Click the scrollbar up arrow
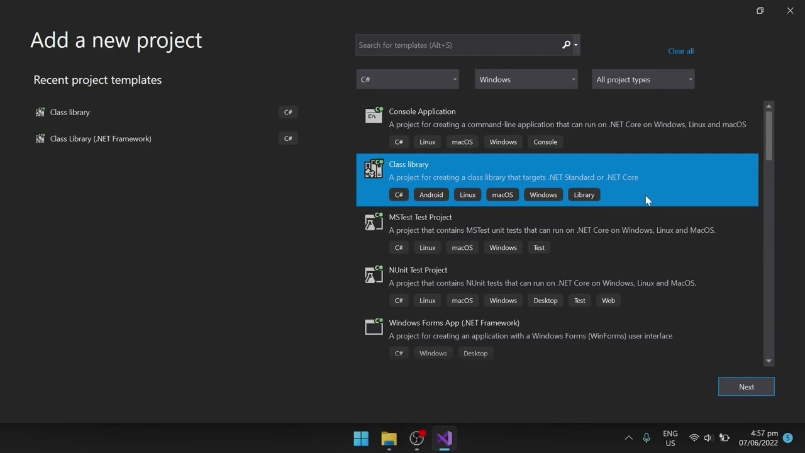Screen dimensions: 805x453 [x=769, y=106]
